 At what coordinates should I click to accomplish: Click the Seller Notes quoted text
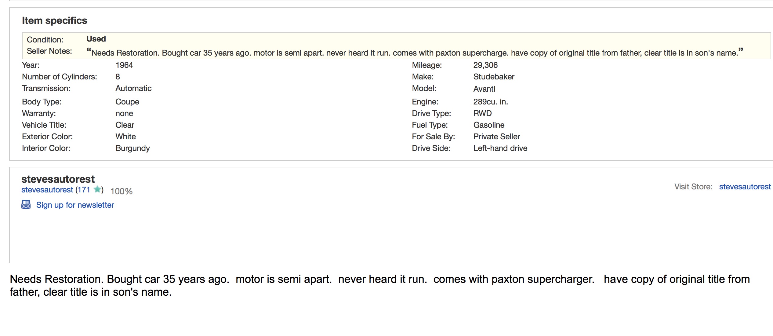[x=414, y=53]
